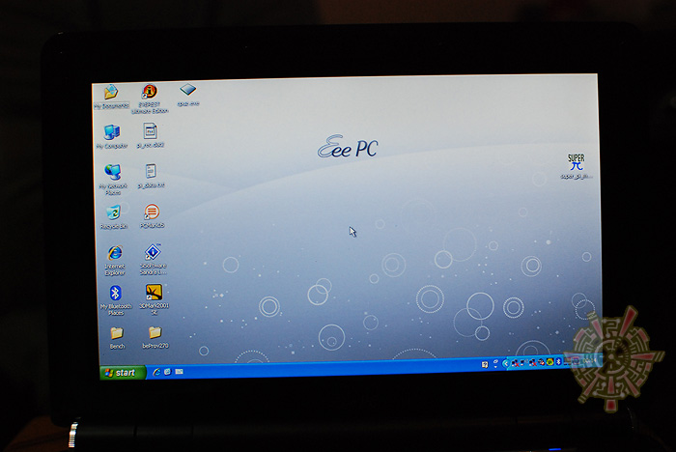This screenshot has width=676, height=452.
Task: Open Internet Explorer desktop icon
Action: pos(115,260)
